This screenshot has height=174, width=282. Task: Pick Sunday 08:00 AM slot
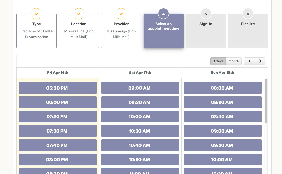223,88
